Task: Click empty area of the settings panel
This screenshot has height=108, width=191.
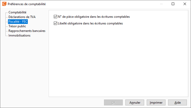Action: tap(118, 61)
